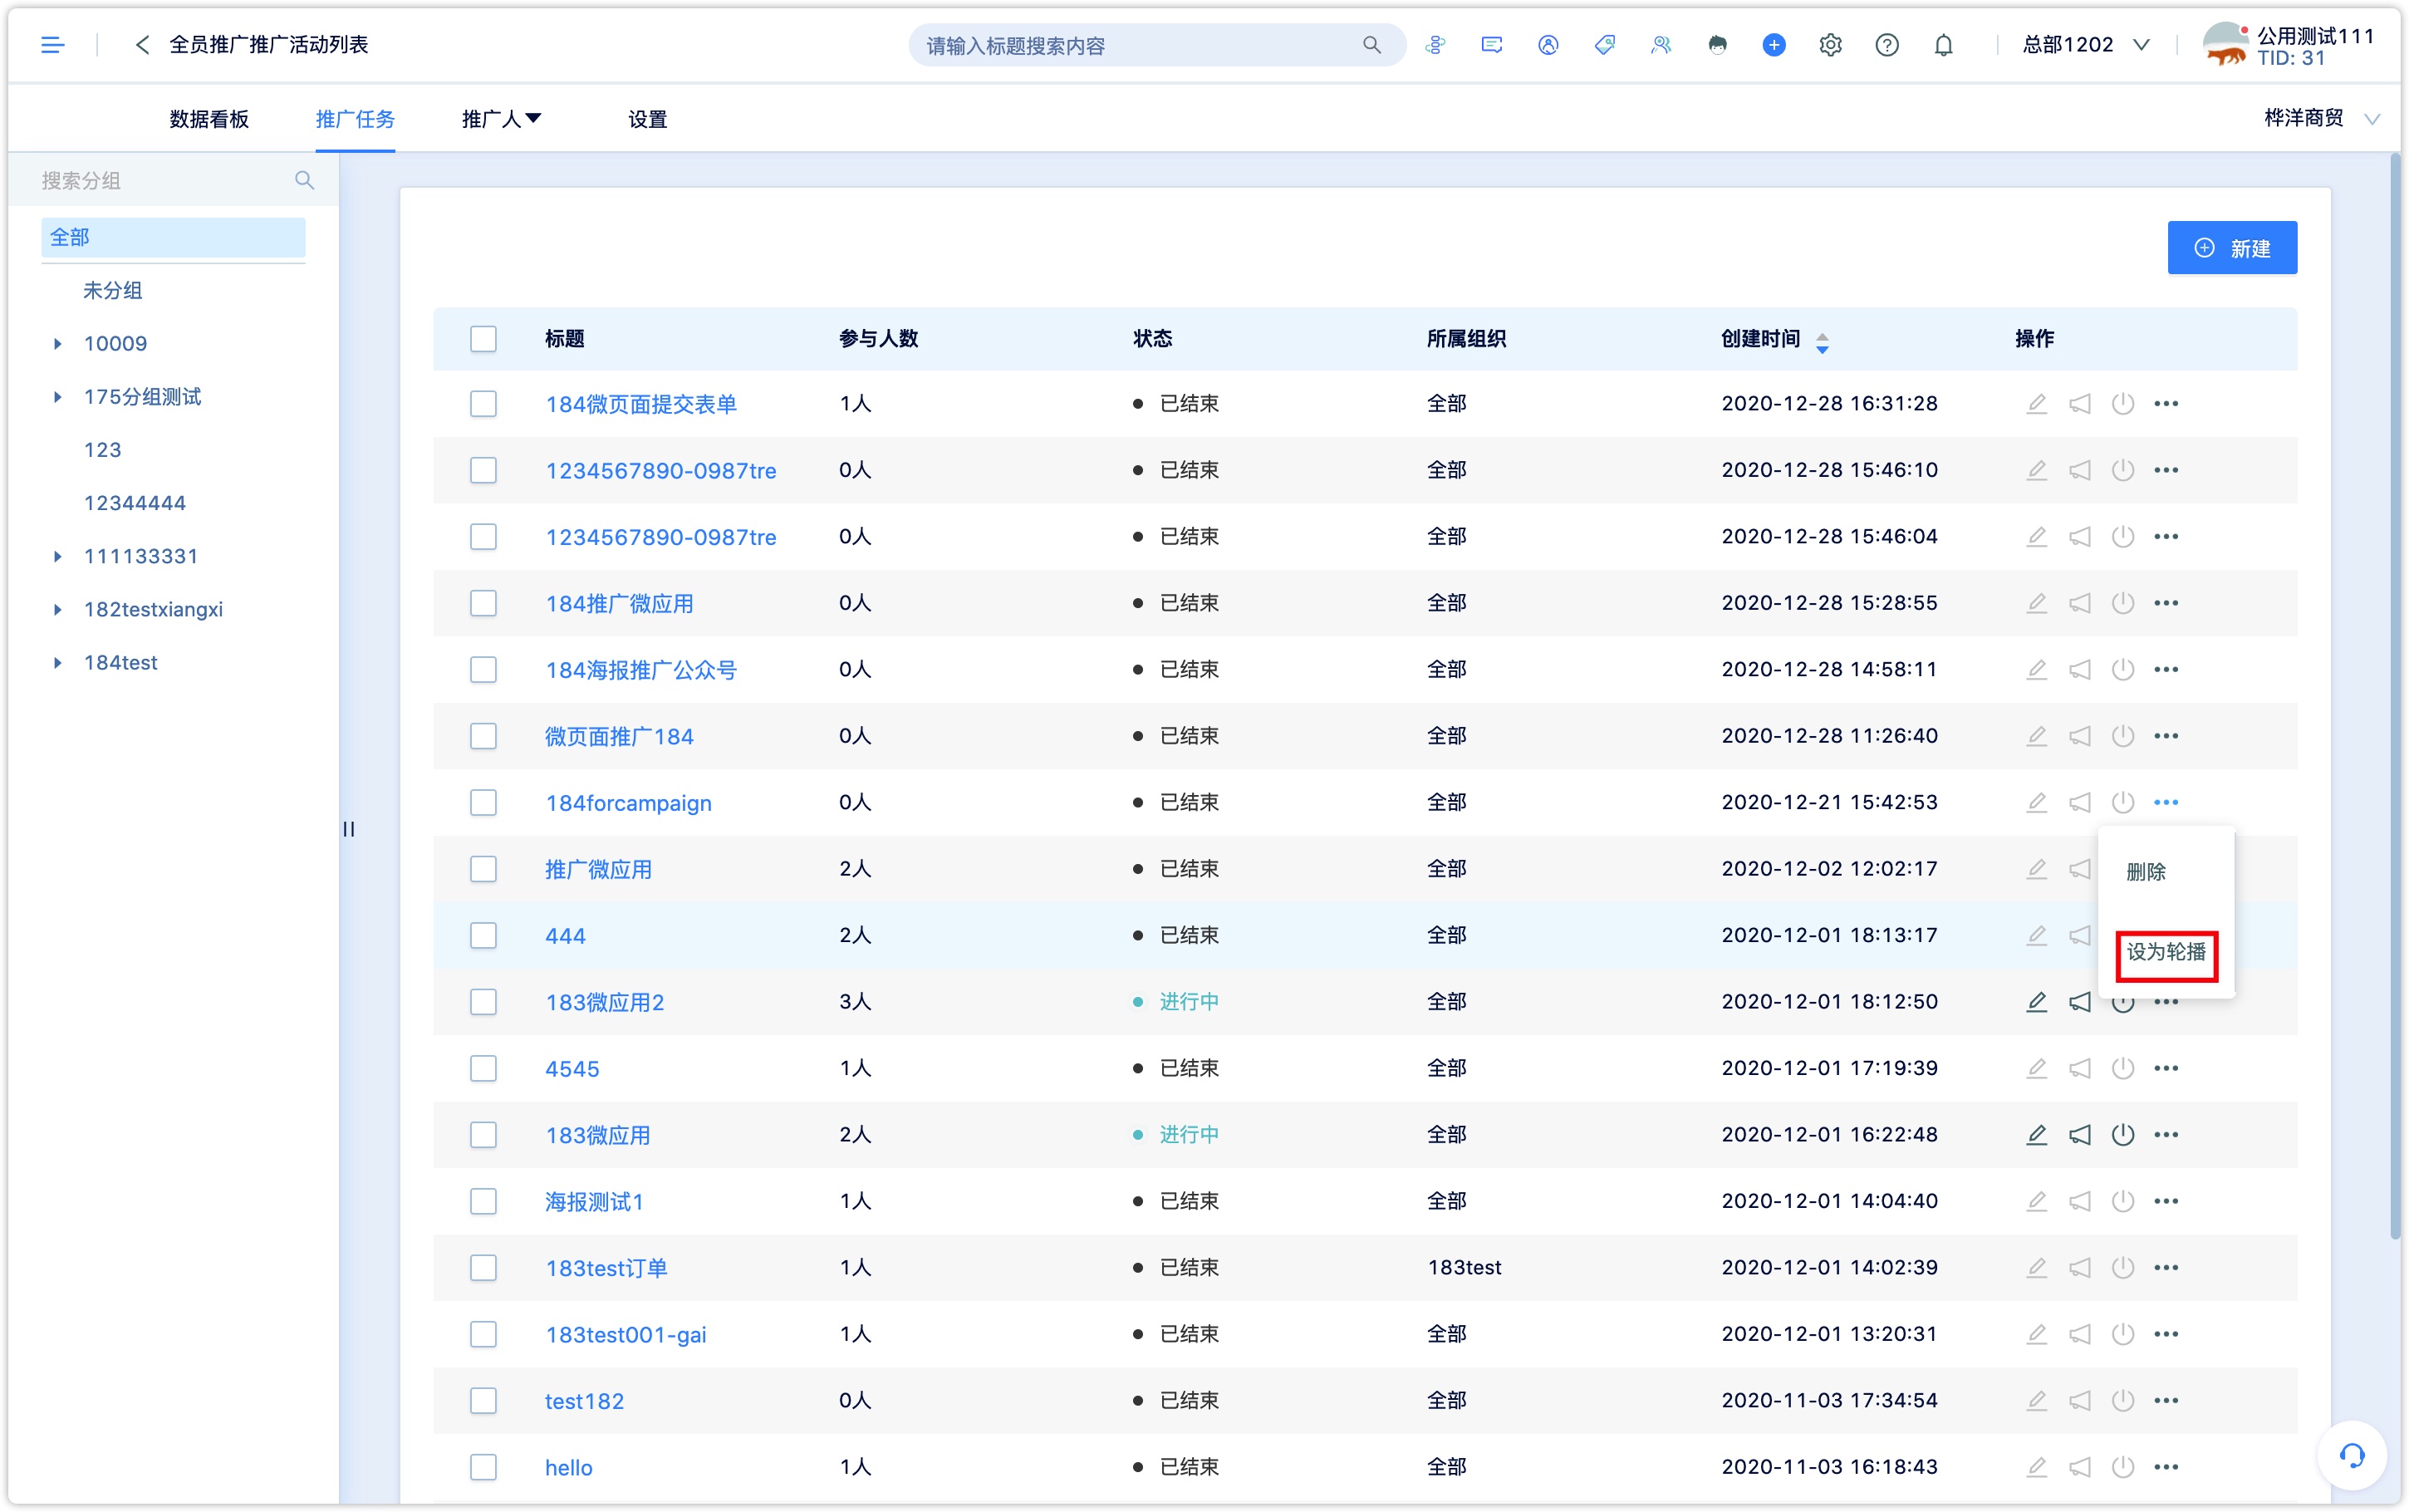Click edit pencil for 184推广微应用
Image resolution: width=2409 pixels, height=1512 pixels.
pos(2036,603)
